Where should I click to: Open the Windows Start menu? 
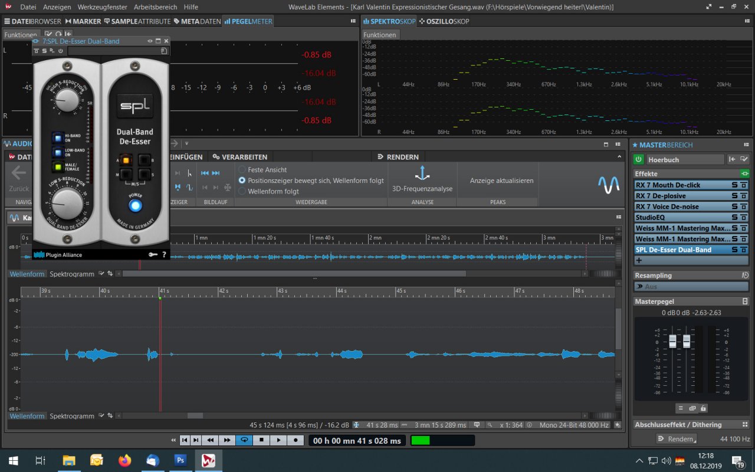13,460
